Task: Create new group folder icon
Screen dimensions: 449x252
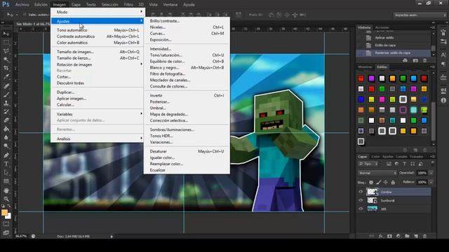Action: (x=407, y=236)
